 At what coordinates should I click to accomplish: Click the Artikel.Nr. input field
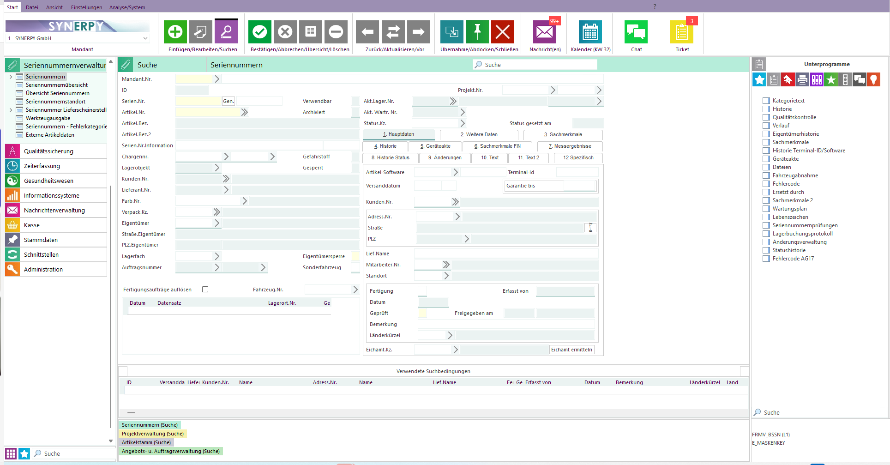pos(208,112)
